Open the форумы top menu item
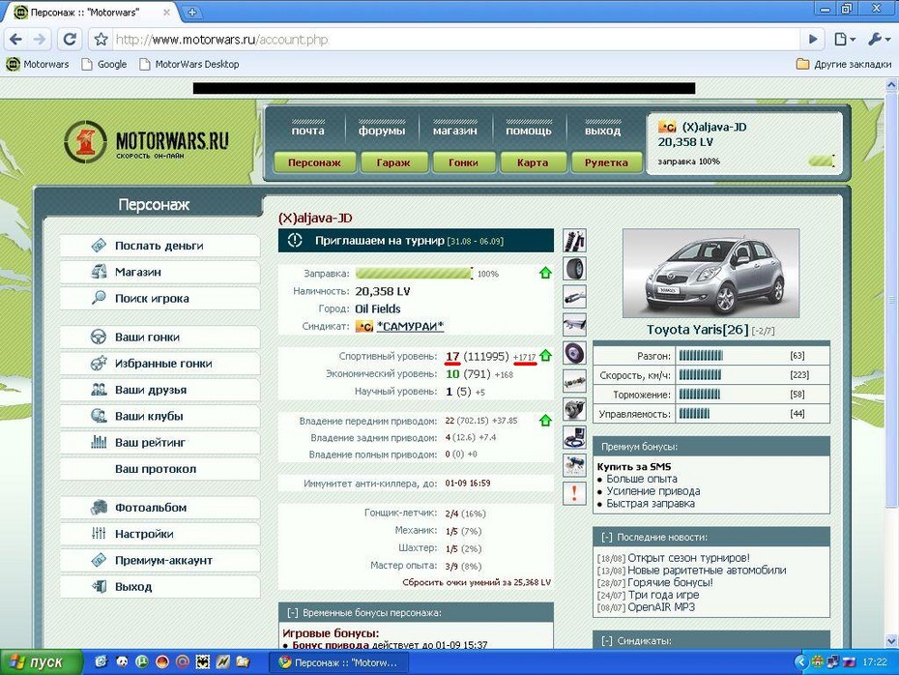The image size is (899, 675). pos(382,131)
